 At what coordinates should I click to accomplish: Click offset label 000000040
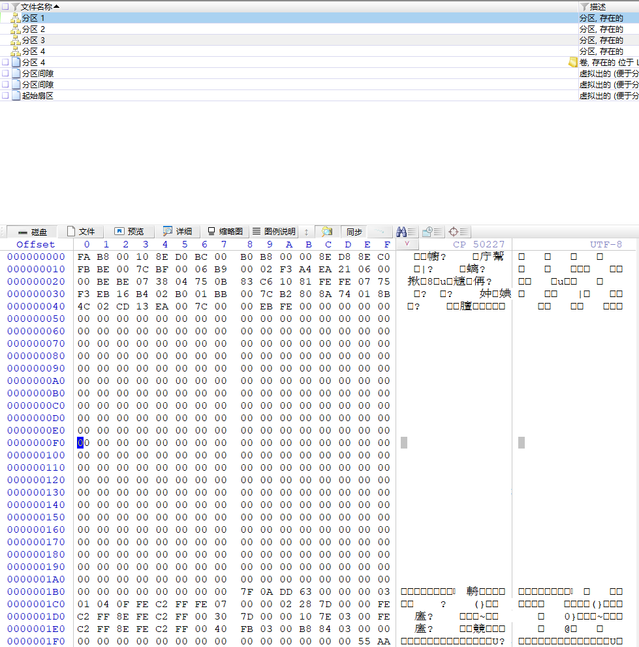37,306
